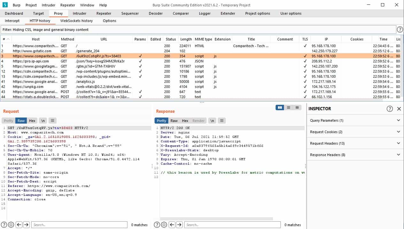
Task: Open search settings gear under the Response pane
Action: pos(164,225)
